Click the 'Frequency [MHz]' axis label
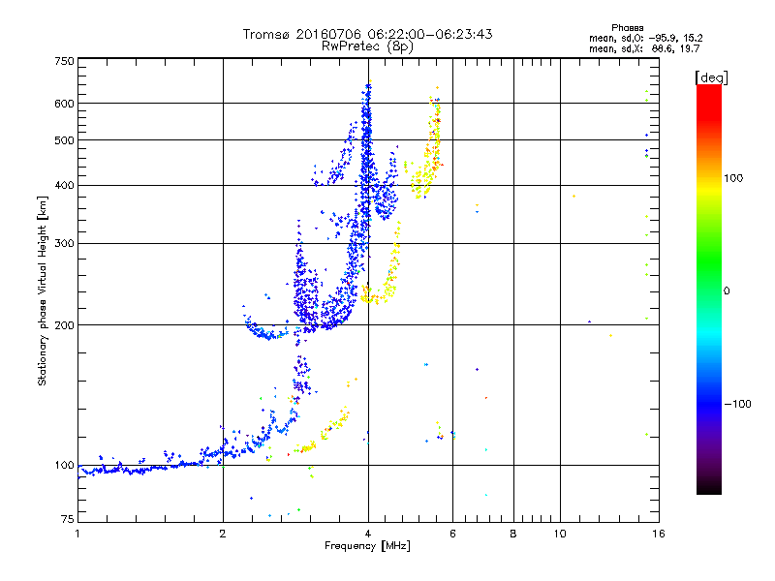775x581 pixels. (x=367, y=546)
